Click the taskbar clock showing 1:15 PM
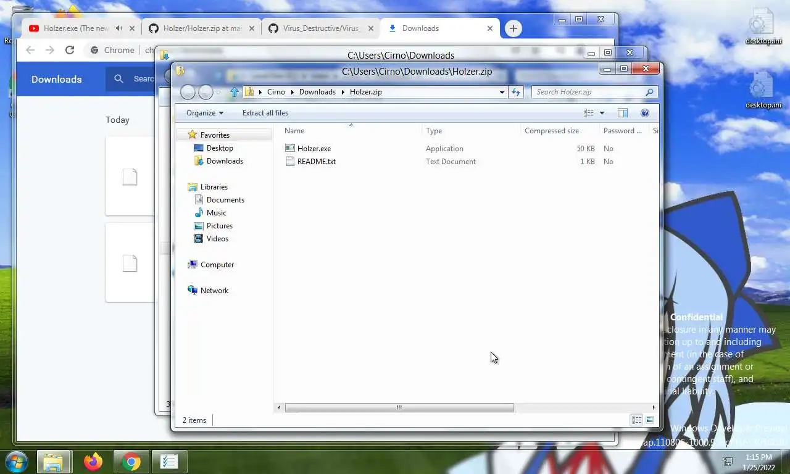The height and width of the screenshot is (474, 790). (759, 462)
